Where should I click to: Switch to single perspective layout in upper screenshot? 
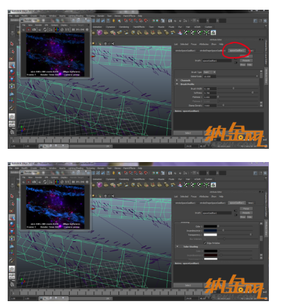coord(12,116)
